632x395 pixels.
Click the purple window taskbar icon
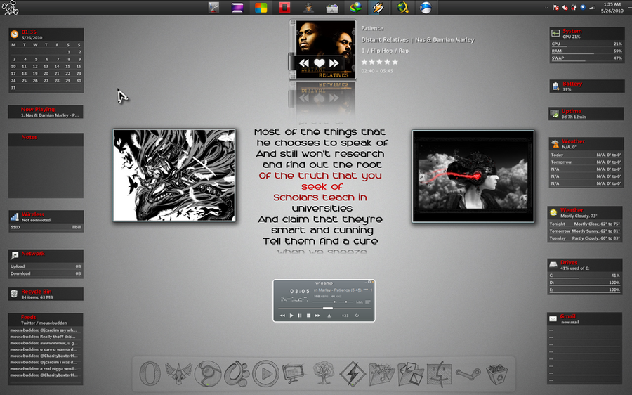point(237,7)
